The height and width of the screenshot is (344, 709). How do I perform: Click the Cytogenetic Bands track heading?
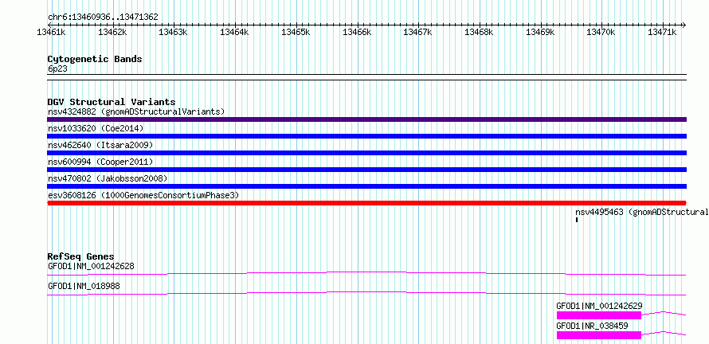coord(95,59)
